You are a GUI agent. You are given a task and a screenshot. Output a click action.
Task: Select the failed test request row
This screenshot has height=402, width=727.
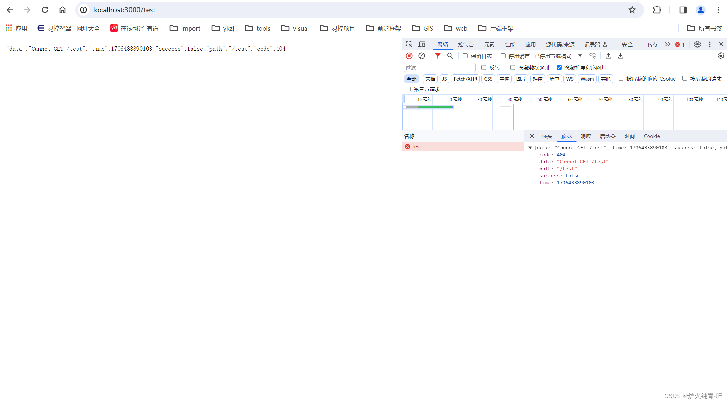click(x=463, y=147)
